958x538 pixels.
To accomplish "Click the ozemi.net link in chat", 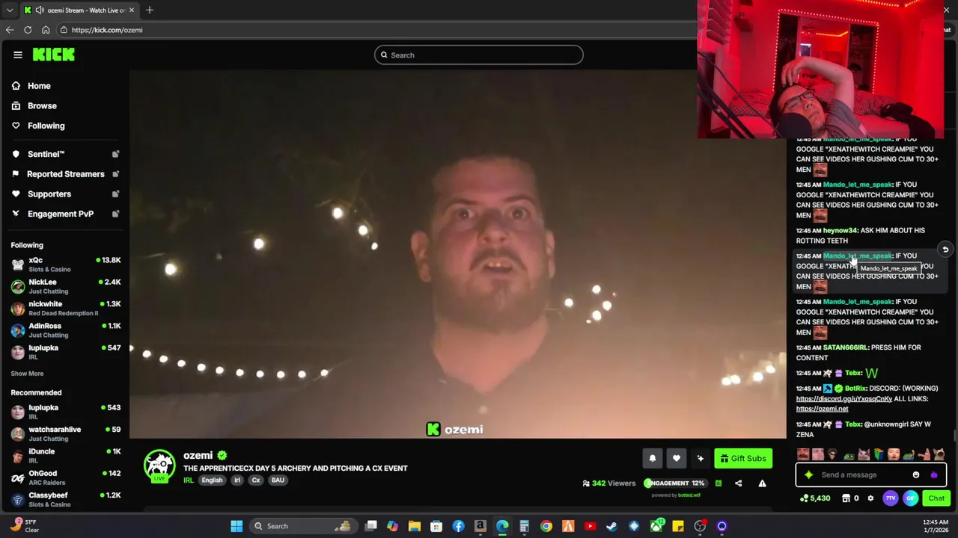I will pyautogui.click(x=822, y=409).
